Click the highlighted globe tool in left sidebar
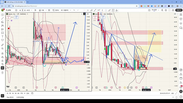The width and height of the screenshot is (183, 103). (x=3, y=68)
